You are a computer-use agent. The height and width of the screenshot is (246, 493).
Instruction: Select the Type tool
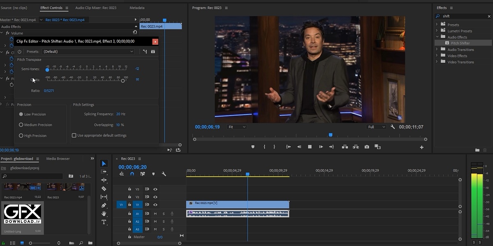click(x=104, y=222)
